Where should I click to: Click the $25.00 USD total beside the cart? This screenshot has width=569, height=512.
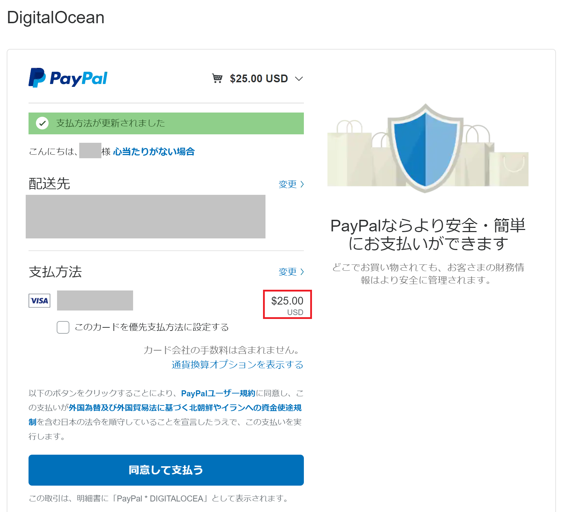(x=259, y=78)
